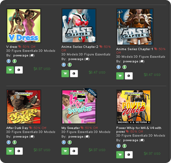Viewport: 171px width, 163px height.
Task: Quick-view the After Dark Day product
Action: (x=19, y=151)
